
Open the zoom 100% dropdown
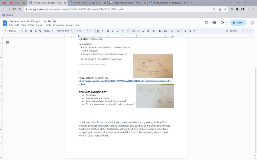pos(48,31)
